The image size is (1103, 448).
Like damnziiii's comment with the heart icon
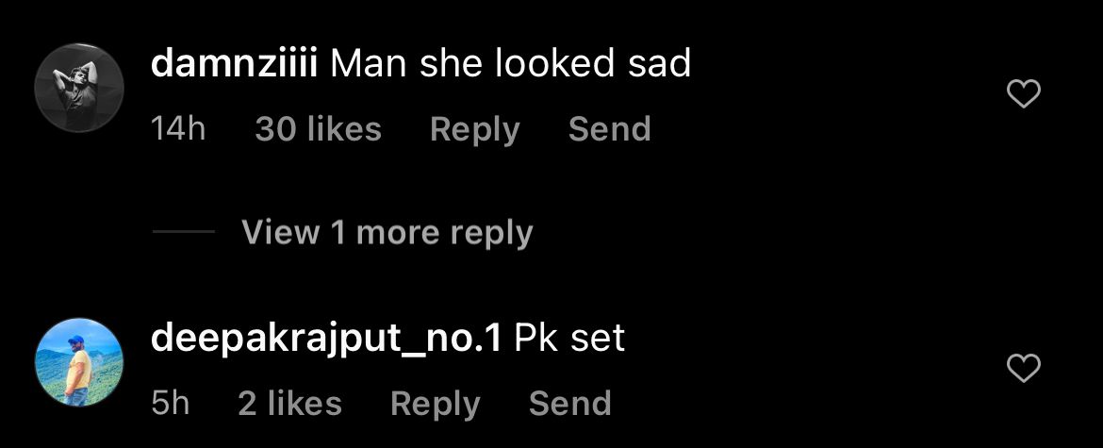[1024, 93]
